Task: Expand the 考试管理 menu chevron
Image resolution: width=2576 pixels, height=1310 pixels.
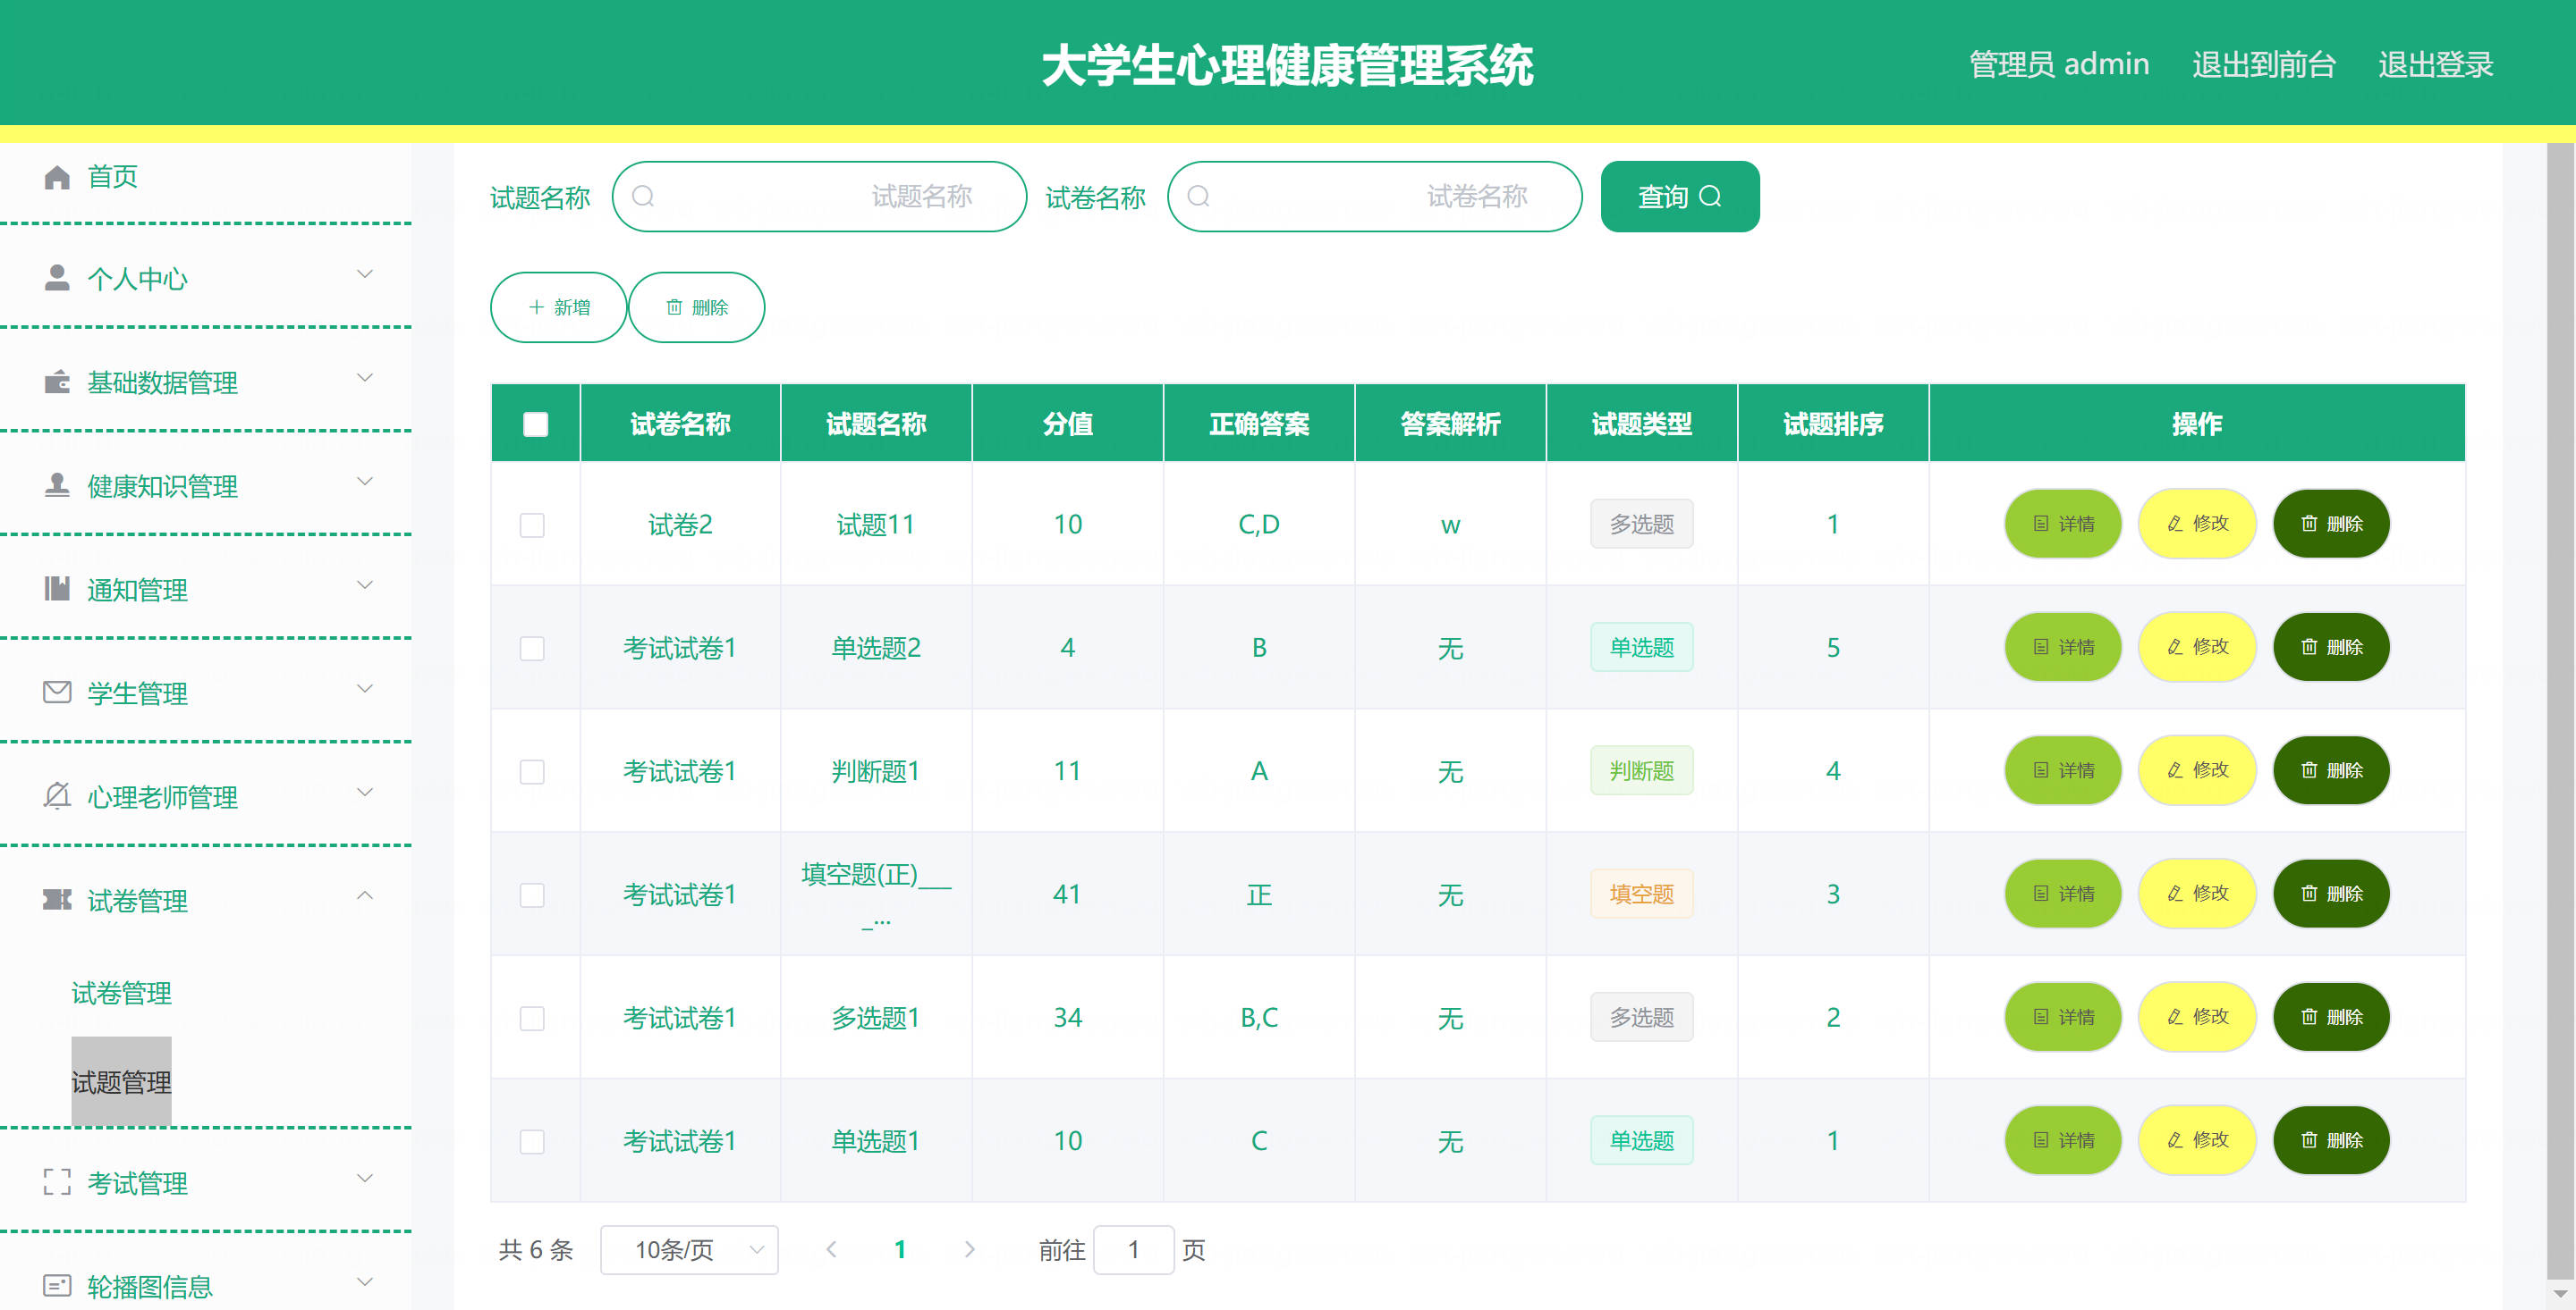Action: coord(365,1178)
